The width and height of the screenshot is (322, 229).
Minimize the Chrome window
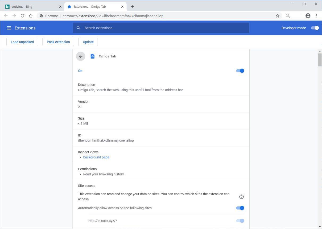tap(292, 4)
